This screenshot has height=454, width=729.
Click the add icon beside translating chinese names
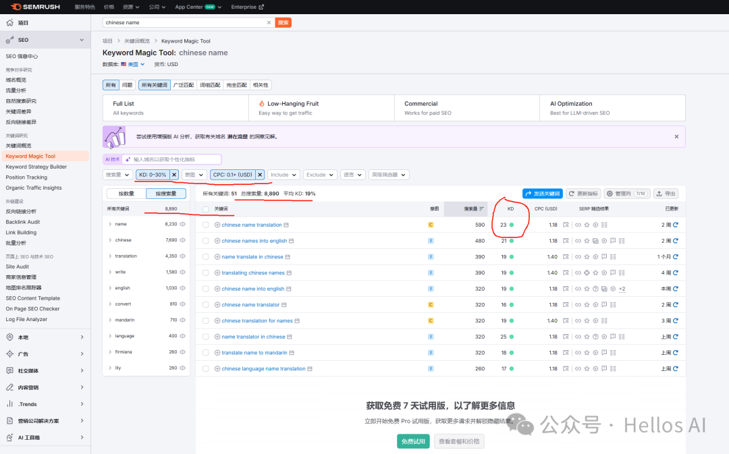point(217,273)
